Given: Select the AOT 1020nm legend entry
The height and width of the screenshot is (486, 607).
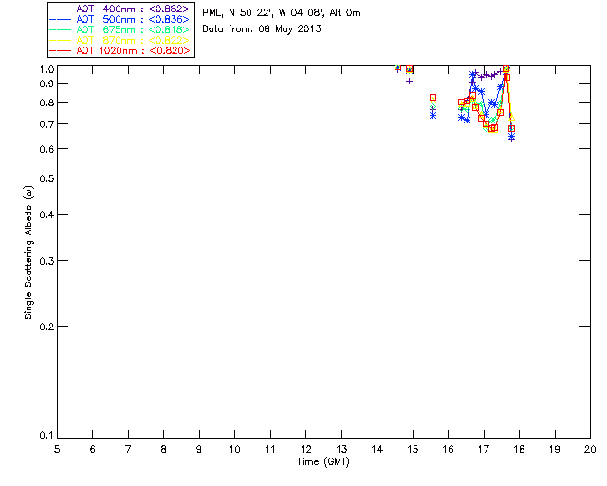Looking at the screenshot, I should 120,50.
